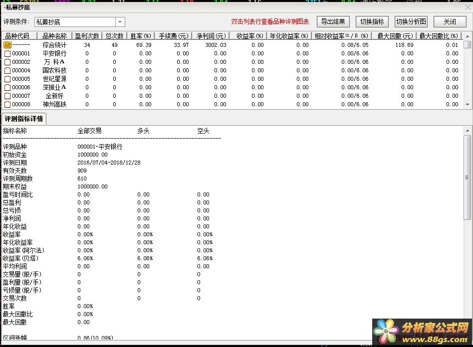This screenshot has width=473, height=347.
Task: Click the 3002.03 net profit value
Action: [216, 45]
